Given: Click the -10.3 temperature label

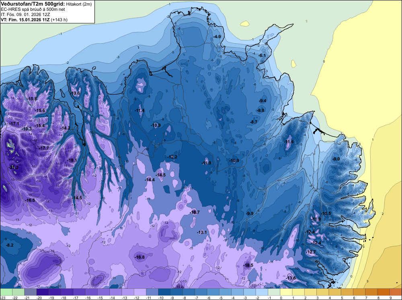Looking at the screenshot, I should pos(27,129).
